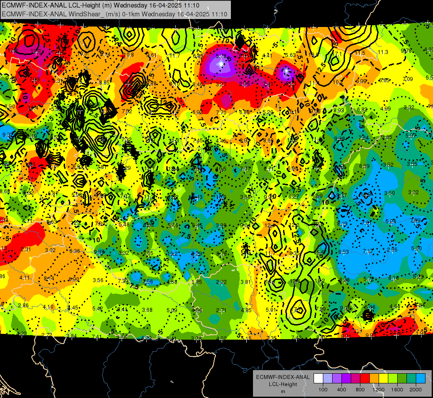Click the teal legend swatch before the 2000 tick
This screenshot has height=398, width=433.
point(411,379)
